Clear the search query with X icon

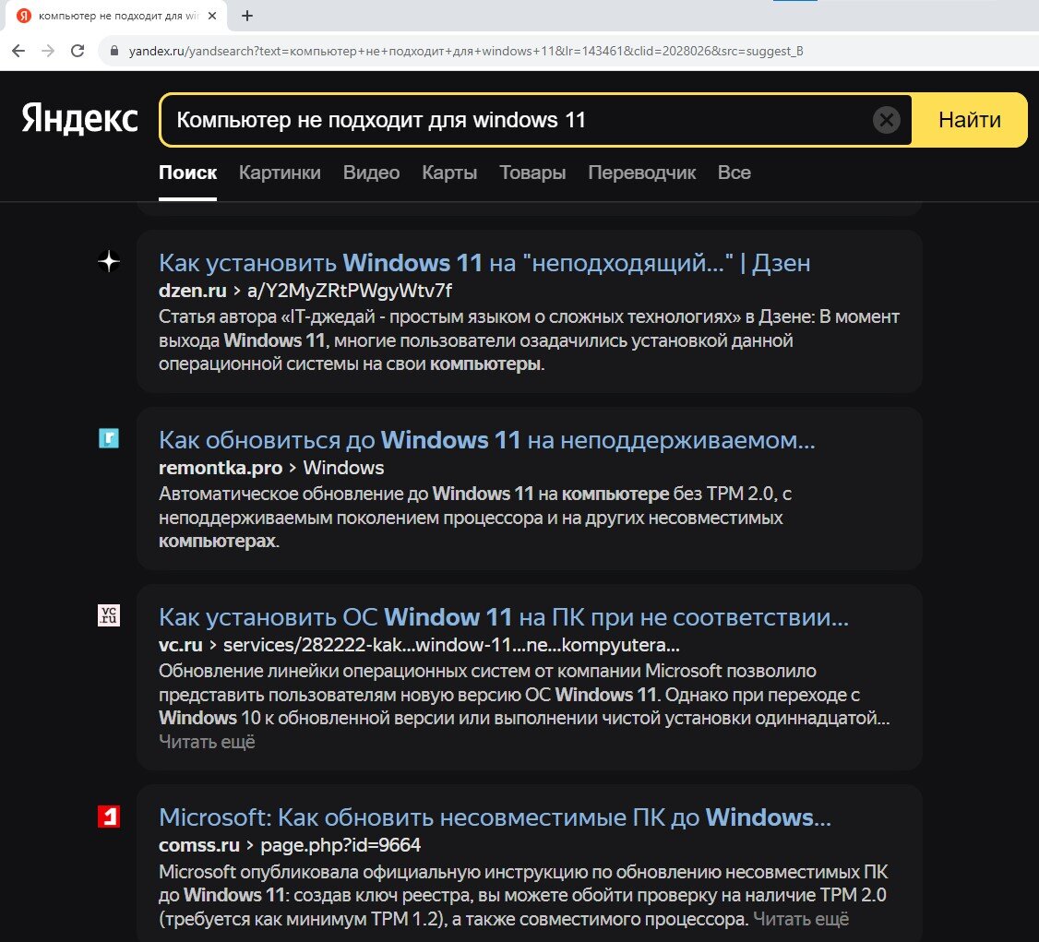tap(886, 120)
